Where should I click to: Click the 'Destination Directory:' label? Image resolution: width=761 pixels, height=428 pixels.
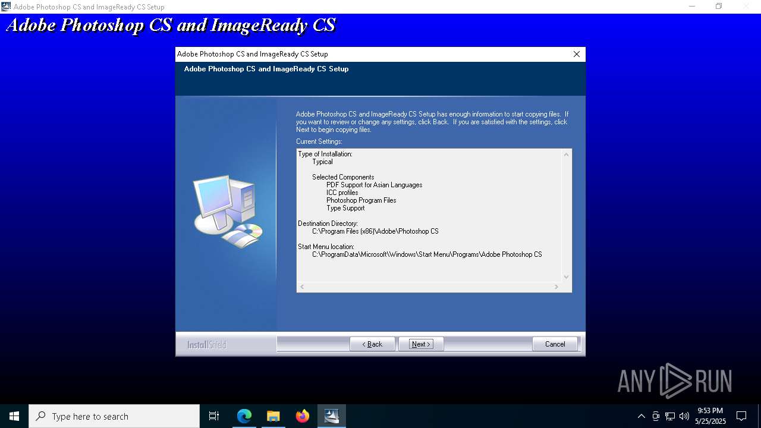click(328, 224)
